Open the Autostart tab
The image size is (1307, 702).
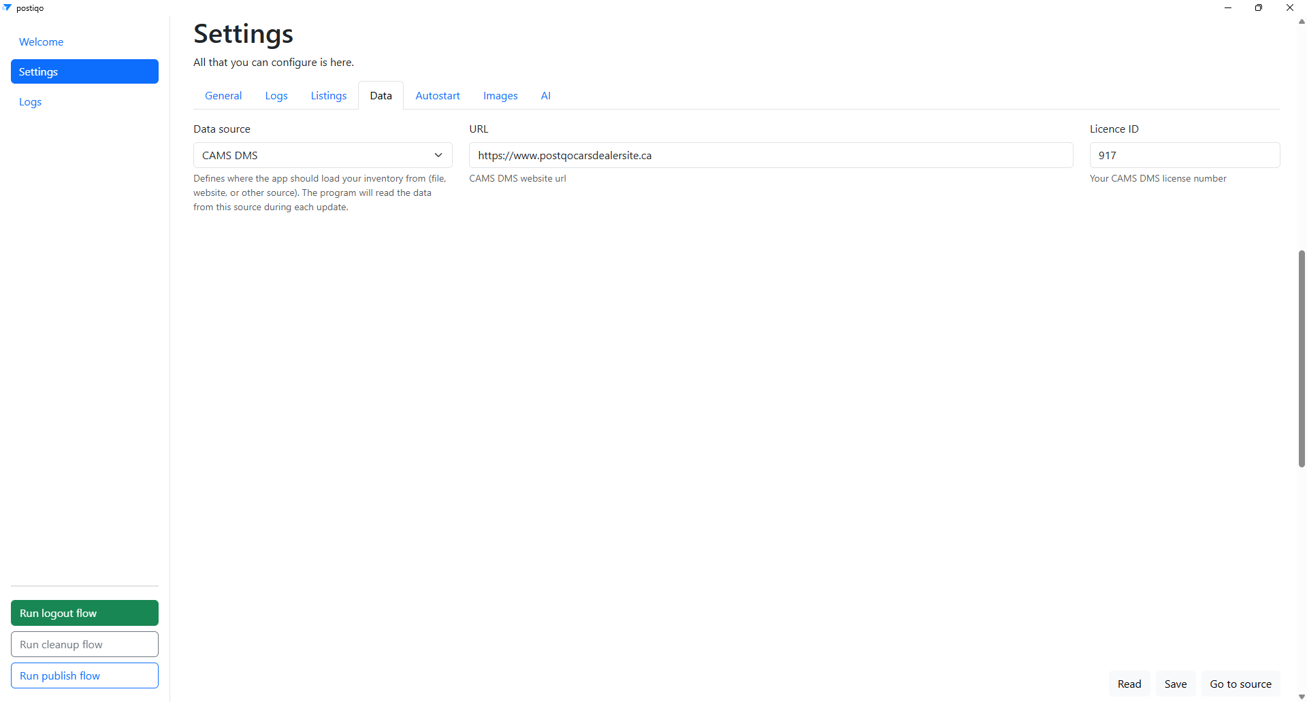pos(437,95)
